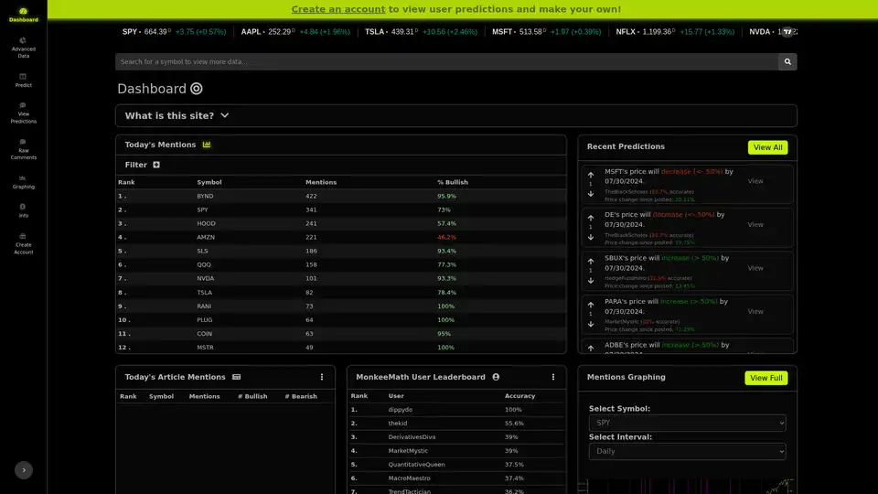The image size is (878, 494).
Task: Upvote the MSFT price prediction
Action: (x=591, y=175)
